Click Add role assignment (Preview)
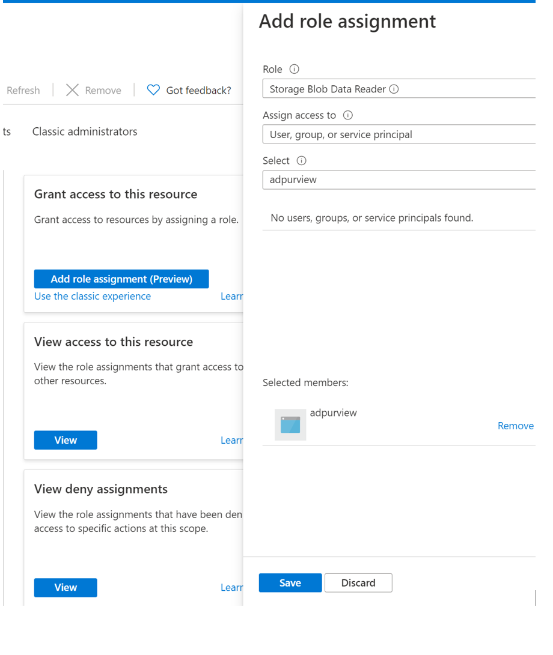 121,279
